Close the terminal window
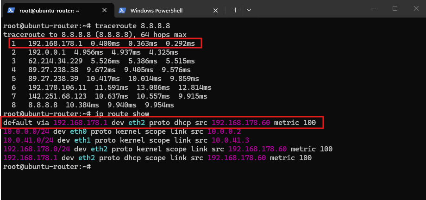 416,8
